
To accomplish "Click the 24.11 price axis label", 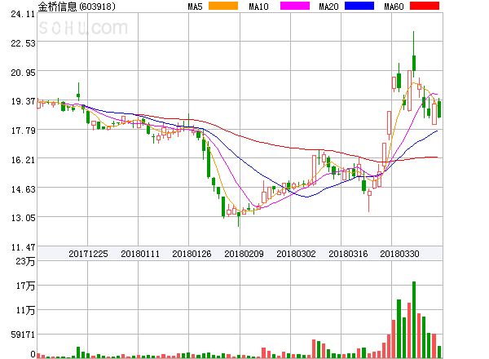I will coord(23,14).
